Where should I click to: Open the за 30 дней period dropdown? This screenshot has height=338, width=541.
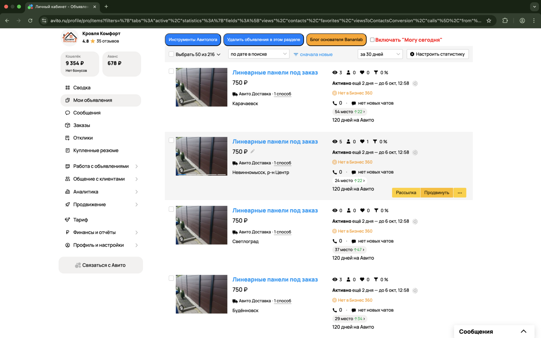pyautogui.click(x=380, y=54)
